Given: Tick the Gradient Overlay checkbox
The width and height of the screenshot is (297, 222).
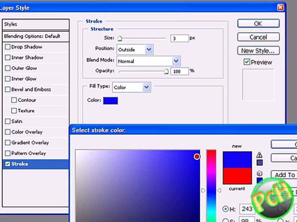Looking at the screenshot, I should tap(7, 142).
